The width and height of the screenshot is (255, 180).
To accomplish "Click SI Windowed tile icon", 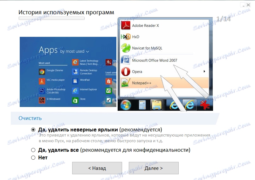I will tap(42, 100).
